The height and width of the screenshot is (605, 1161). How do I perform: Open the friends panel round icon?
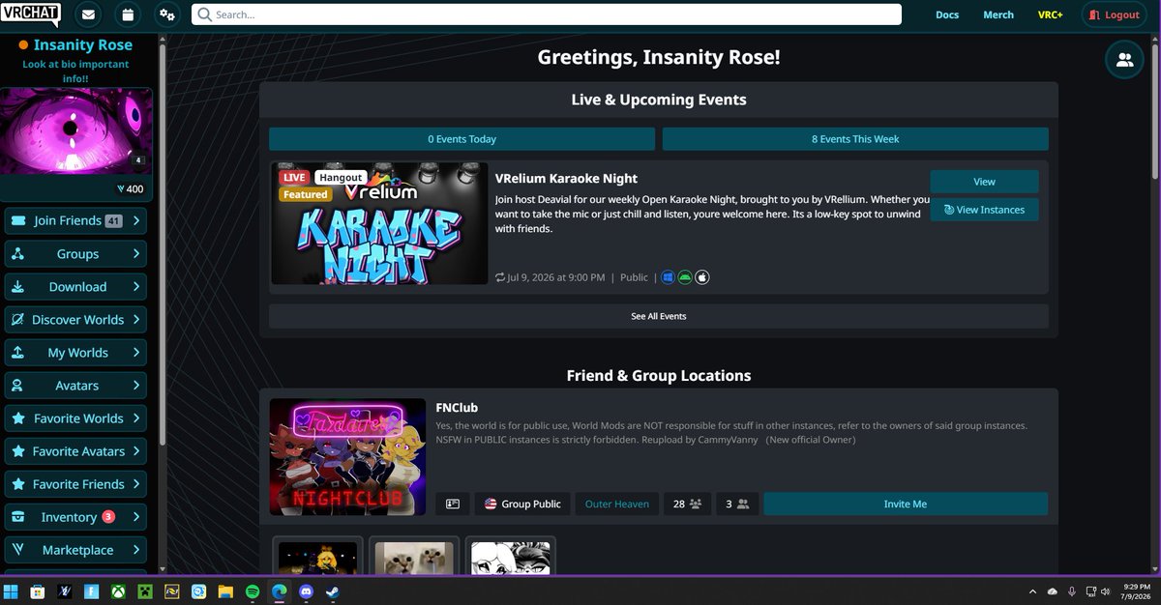click(1124, 59)
